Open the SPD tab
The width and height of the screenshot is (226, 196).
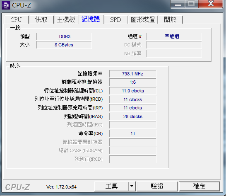click(x=115, y=19)
